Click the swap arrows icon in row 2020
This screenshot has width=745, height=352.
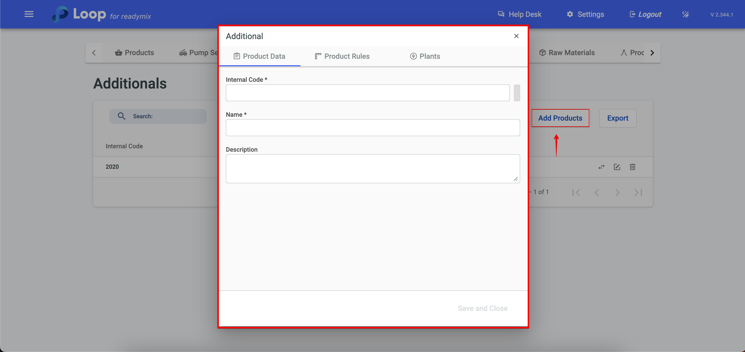click(x=601, y=167)
